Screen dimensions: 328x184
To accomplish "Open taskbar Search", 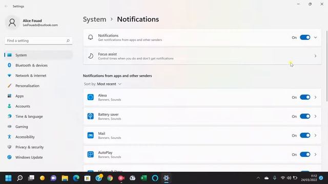I will 19,178.
